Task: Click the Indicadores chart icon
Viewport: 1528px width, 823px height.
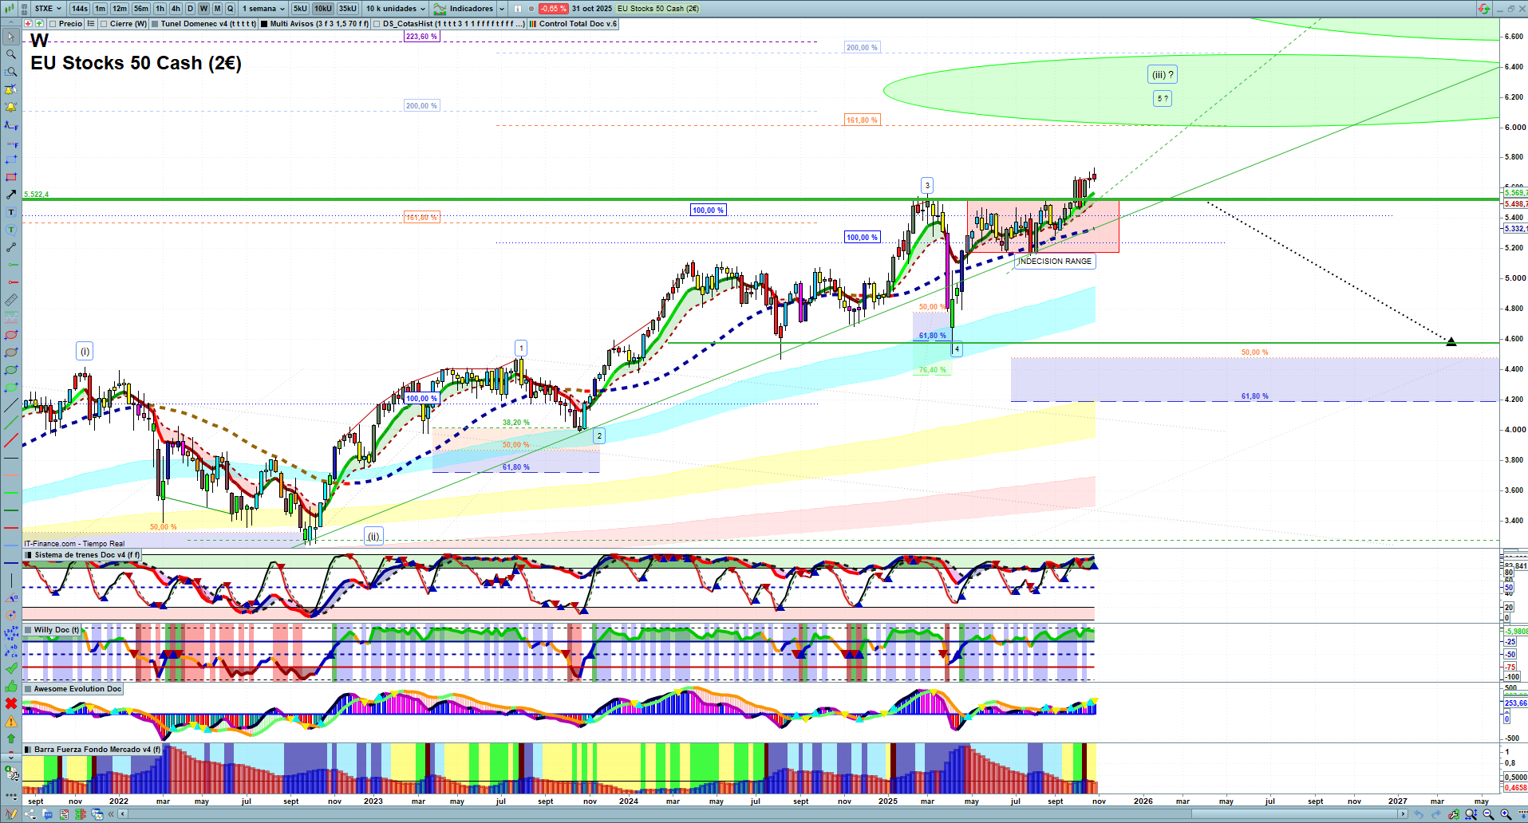Action: click(440, 9)
